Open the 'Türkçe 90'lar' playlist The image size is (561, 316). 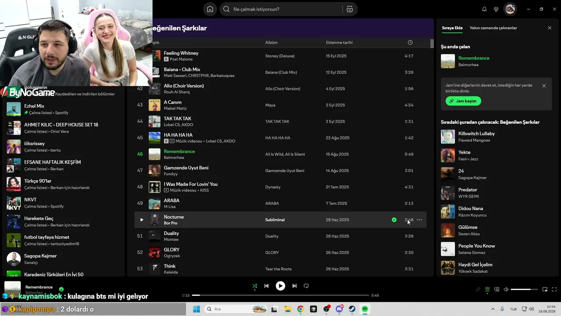click(64, 184)
